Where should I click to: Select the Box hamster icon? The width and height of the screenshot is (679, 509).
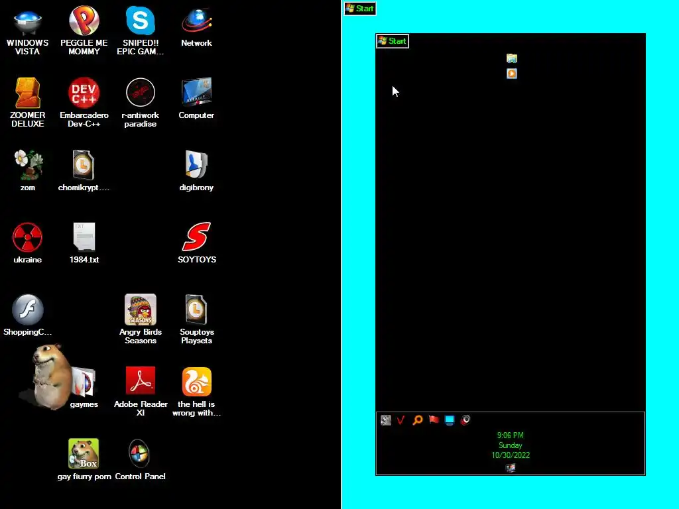[84, 459]
